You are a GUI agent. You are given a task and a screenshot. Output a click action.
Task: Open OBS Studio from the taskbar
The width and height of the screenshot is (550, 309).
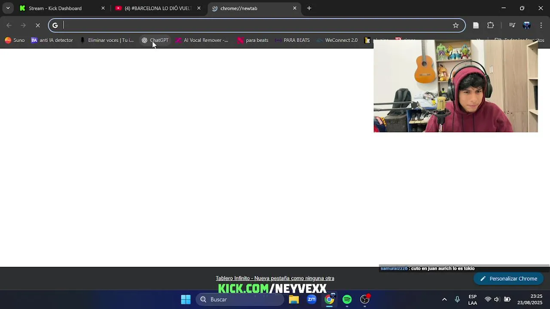tap(365, 300)
